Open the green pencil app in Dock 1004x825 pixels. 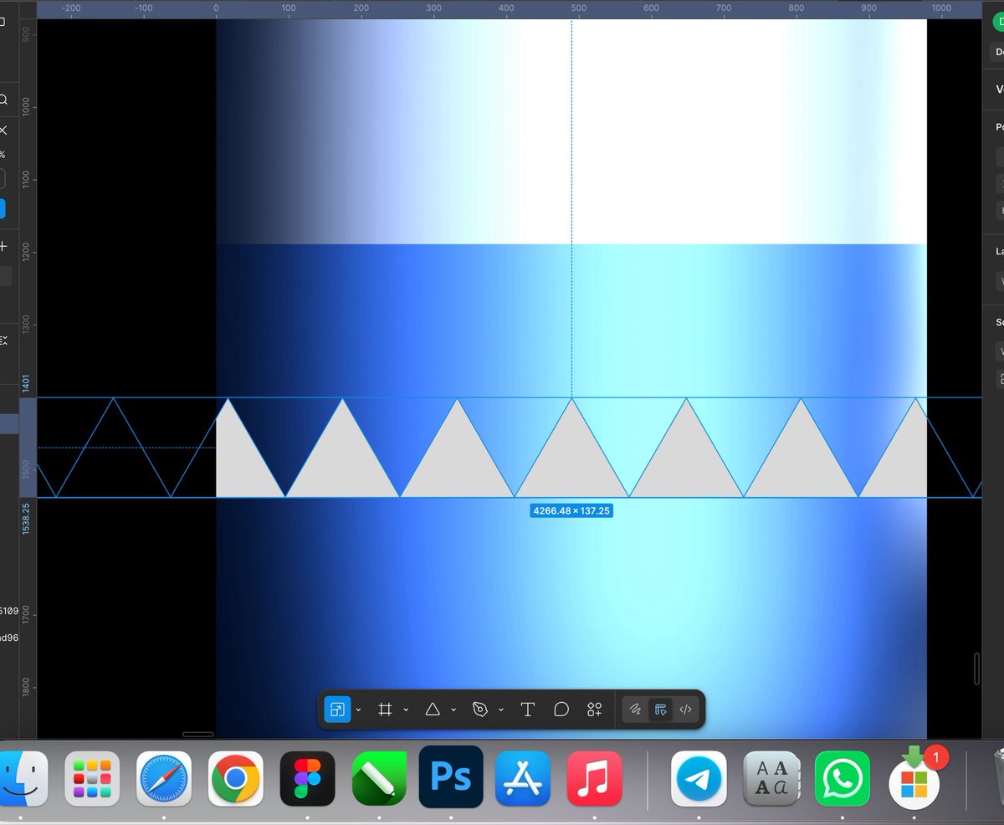click(x=379, y=779)
